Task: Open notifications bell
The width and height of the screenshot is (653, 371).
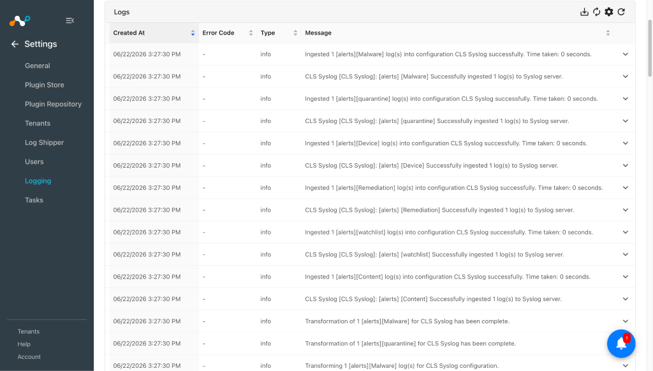Action: pos(621,344)
